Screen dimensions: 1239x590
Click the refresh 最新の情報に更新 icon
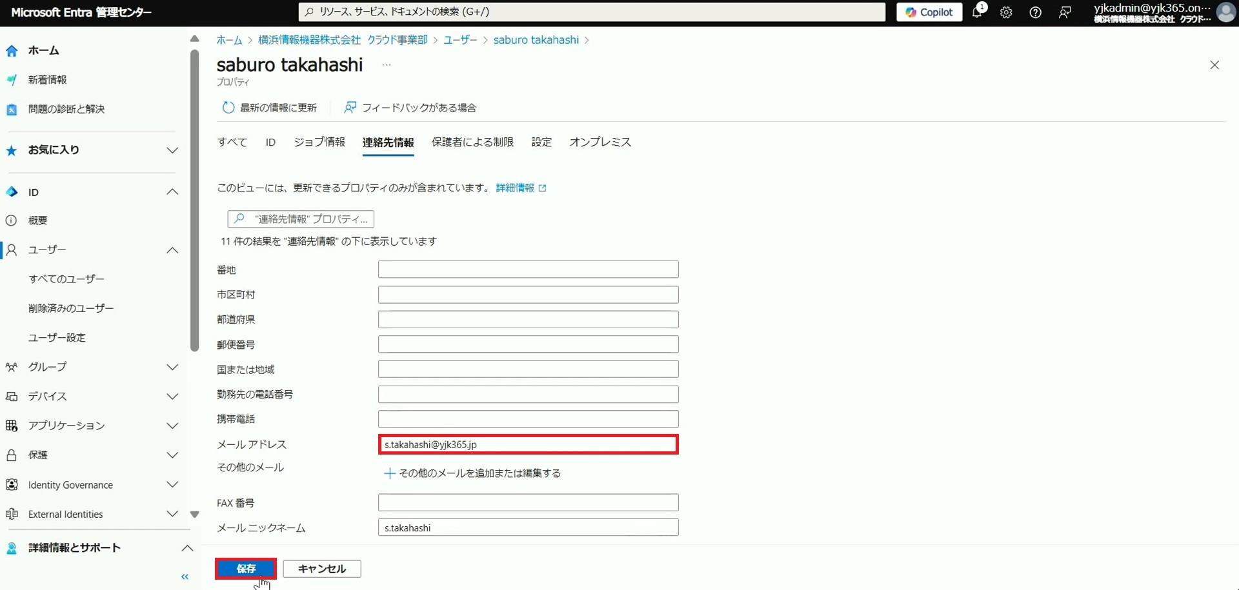[x=228, y=108]
